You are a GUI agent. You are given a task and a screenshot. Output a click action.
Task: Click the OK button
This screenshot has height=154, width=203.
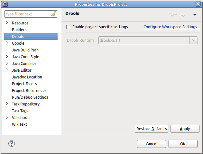[x=183, y=144]
